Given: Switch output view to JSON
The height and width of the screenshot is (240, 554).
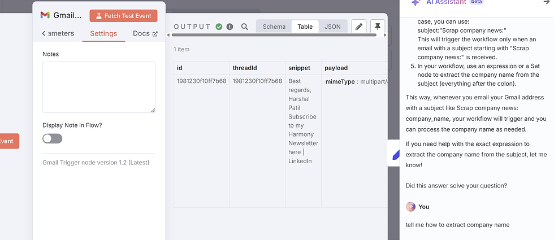Looking at the screenshot, I should (332, 27).
